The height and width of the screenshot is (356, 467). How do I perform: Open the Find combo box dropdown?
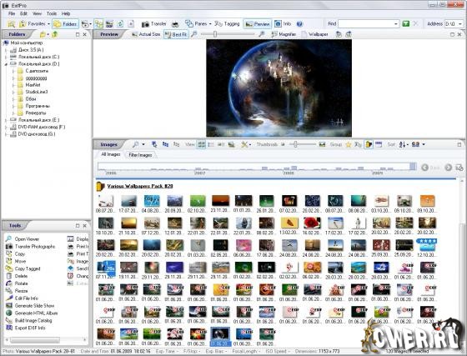click(x=396, y=24)
